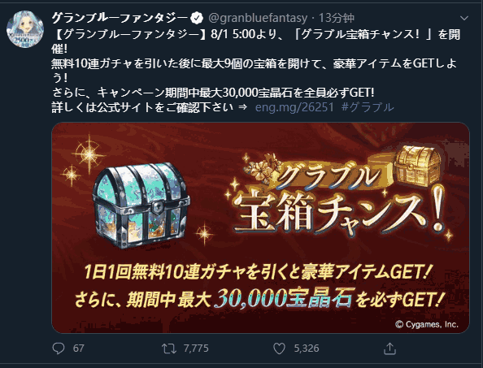
Task: Open the #グラブル hashtag
Action: click(x=368, y=107)
